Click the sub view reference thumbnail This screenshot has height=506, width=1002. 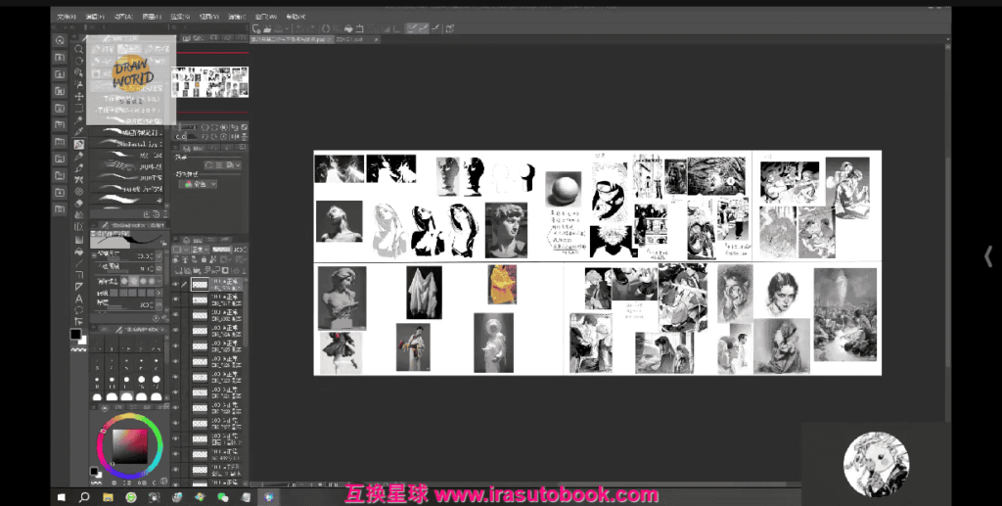click(x=209, y=82)
